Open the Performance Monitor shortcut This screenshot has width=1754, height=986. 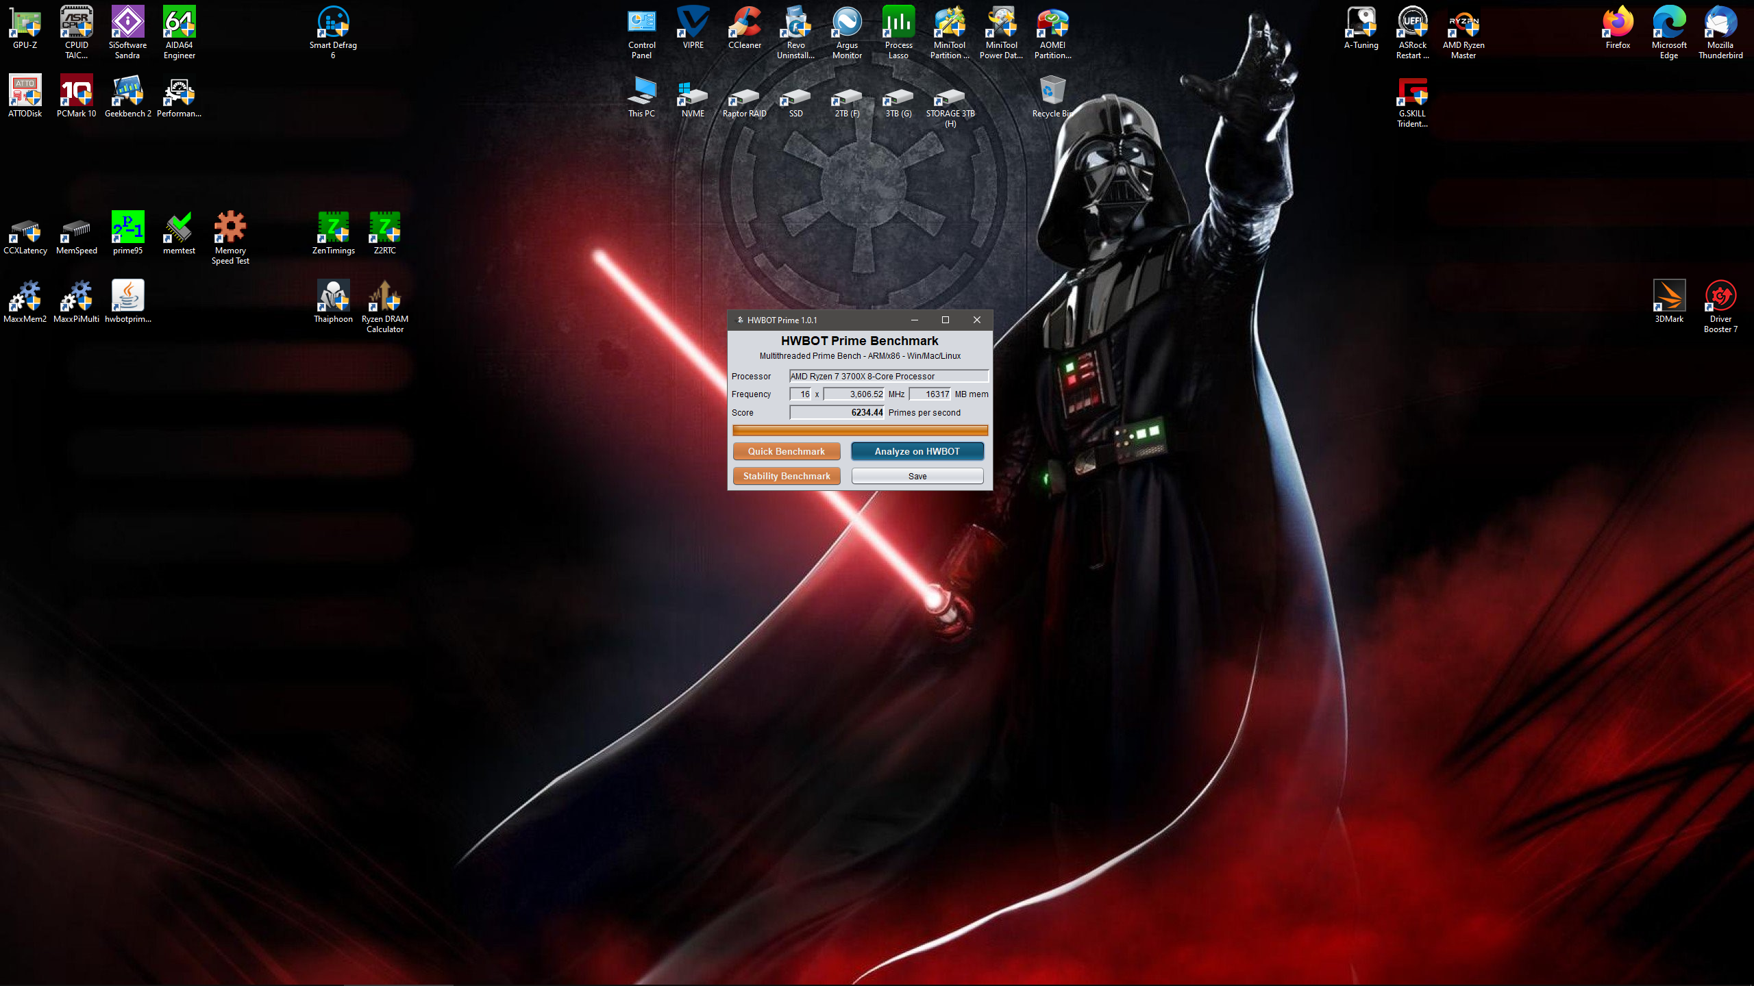click(x=180, y=96)
